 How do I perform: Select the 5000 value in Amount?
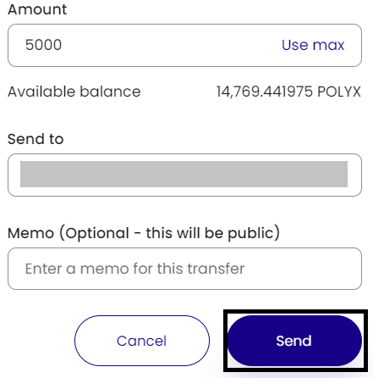43,45
